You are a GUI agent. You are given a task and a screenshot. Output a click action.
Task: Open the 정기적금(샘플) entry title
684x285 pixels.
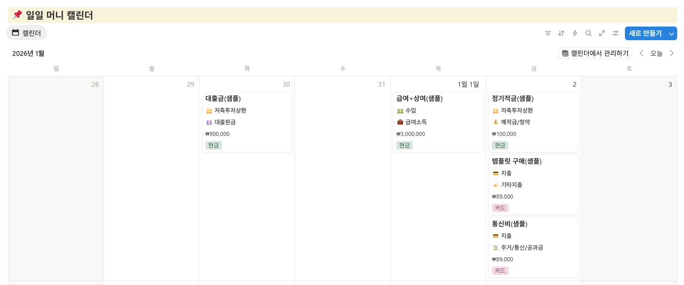pyautogui.click(x=512, y=98)
